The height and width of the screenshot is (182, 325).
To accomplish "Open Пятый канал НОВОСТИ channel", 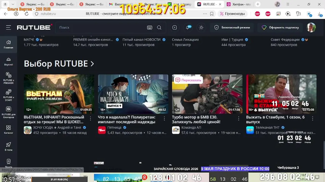I will 141,40.
